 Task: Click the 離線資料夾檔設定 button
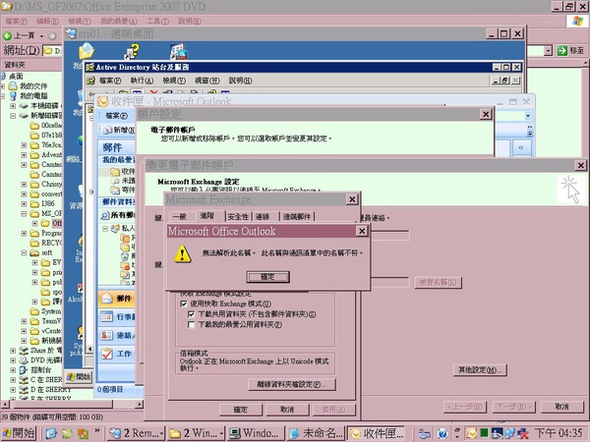click(x=292, y=384)
